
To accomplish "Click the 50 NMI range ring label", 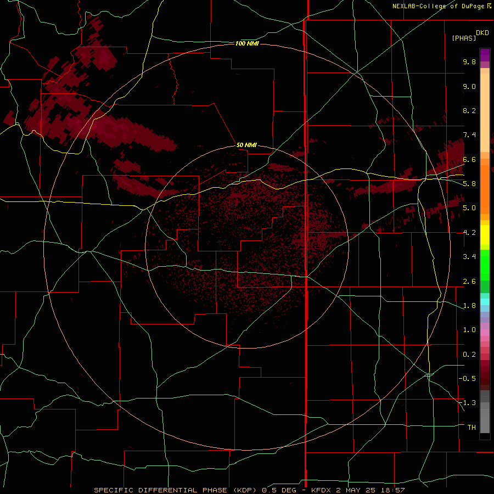I will pos(246,145).
